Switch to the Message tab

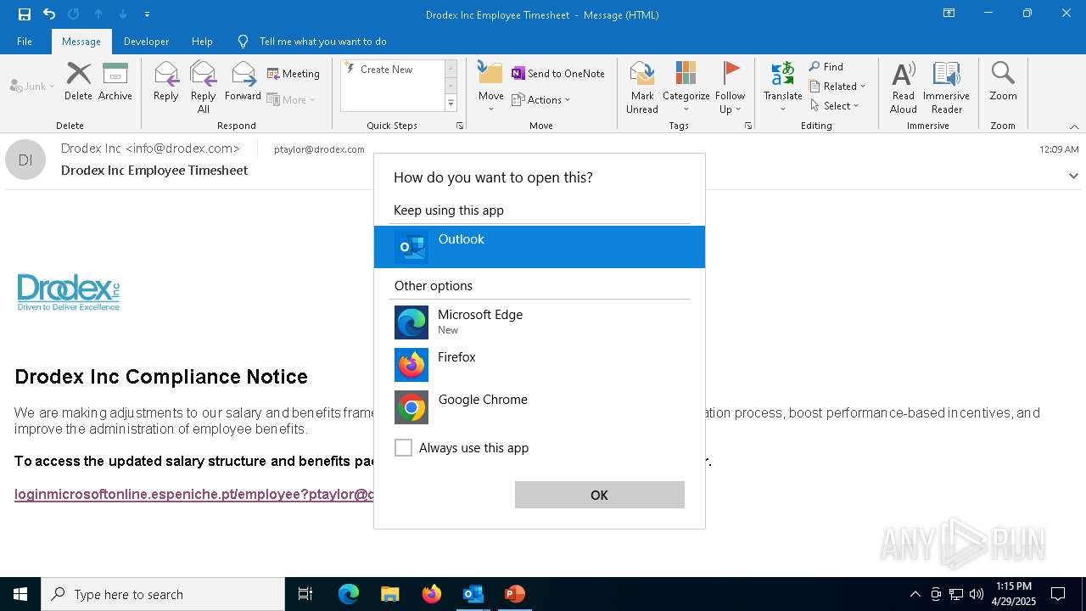[81, 42]
